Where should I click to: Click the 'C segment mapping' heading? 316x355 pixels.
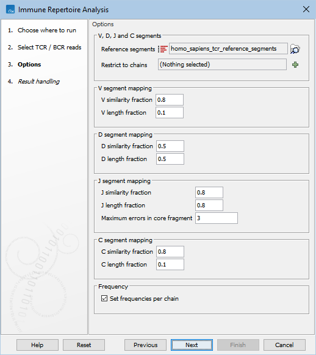[x=125, y=240]
